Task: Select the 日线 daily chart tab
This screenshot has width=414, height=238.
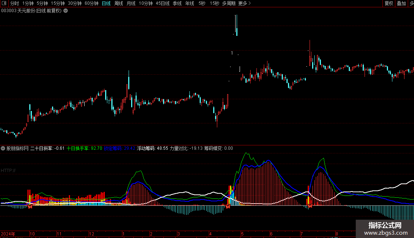Action: [x=106, y=3]
